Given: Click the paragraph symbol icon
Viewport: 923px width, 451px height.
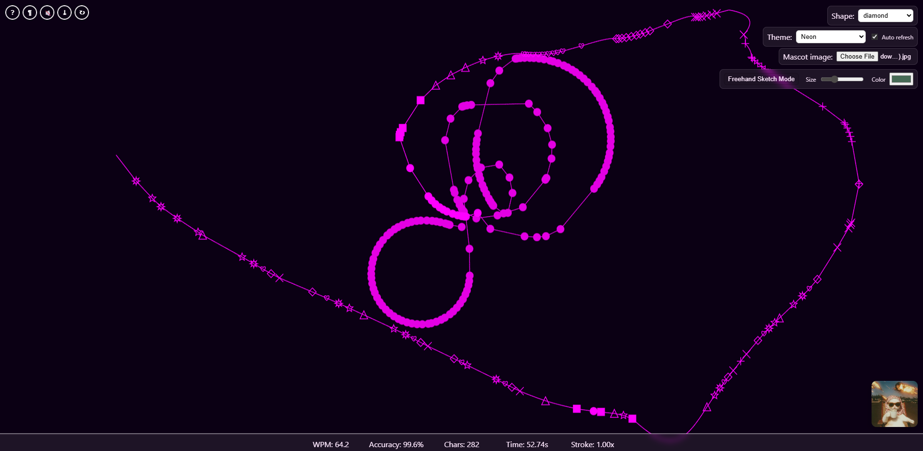Looking at the screenshot, I should point(30,12).
